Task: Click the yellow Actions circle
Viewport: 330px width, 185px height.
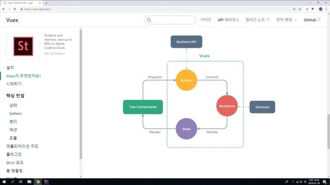Action: (x=187, y=80)
